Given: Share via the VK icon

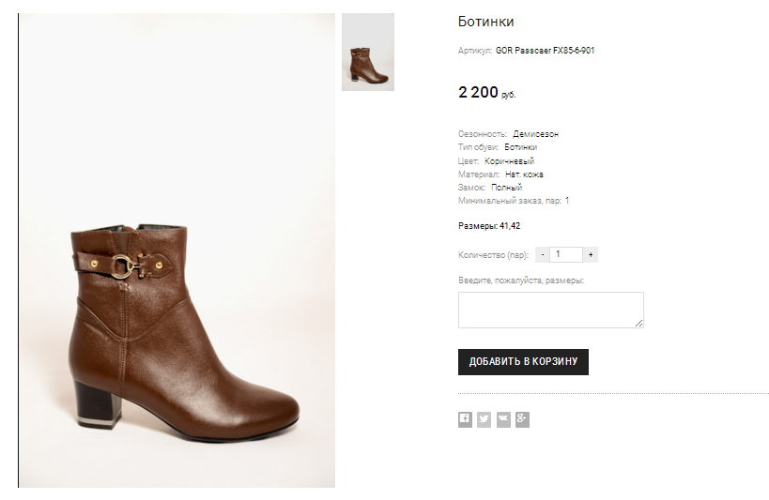Looking at the screenshot, I should tap(503, 419).
